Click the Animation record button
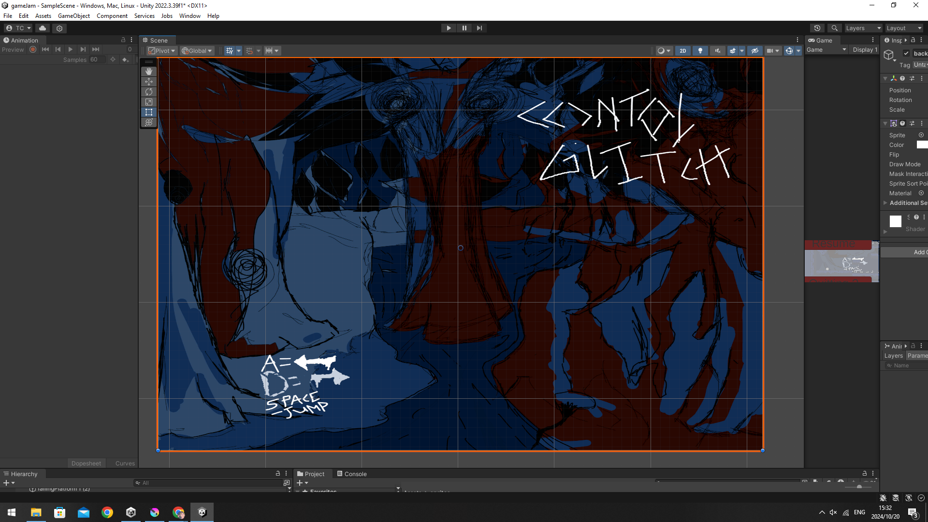 pos(33,49)
